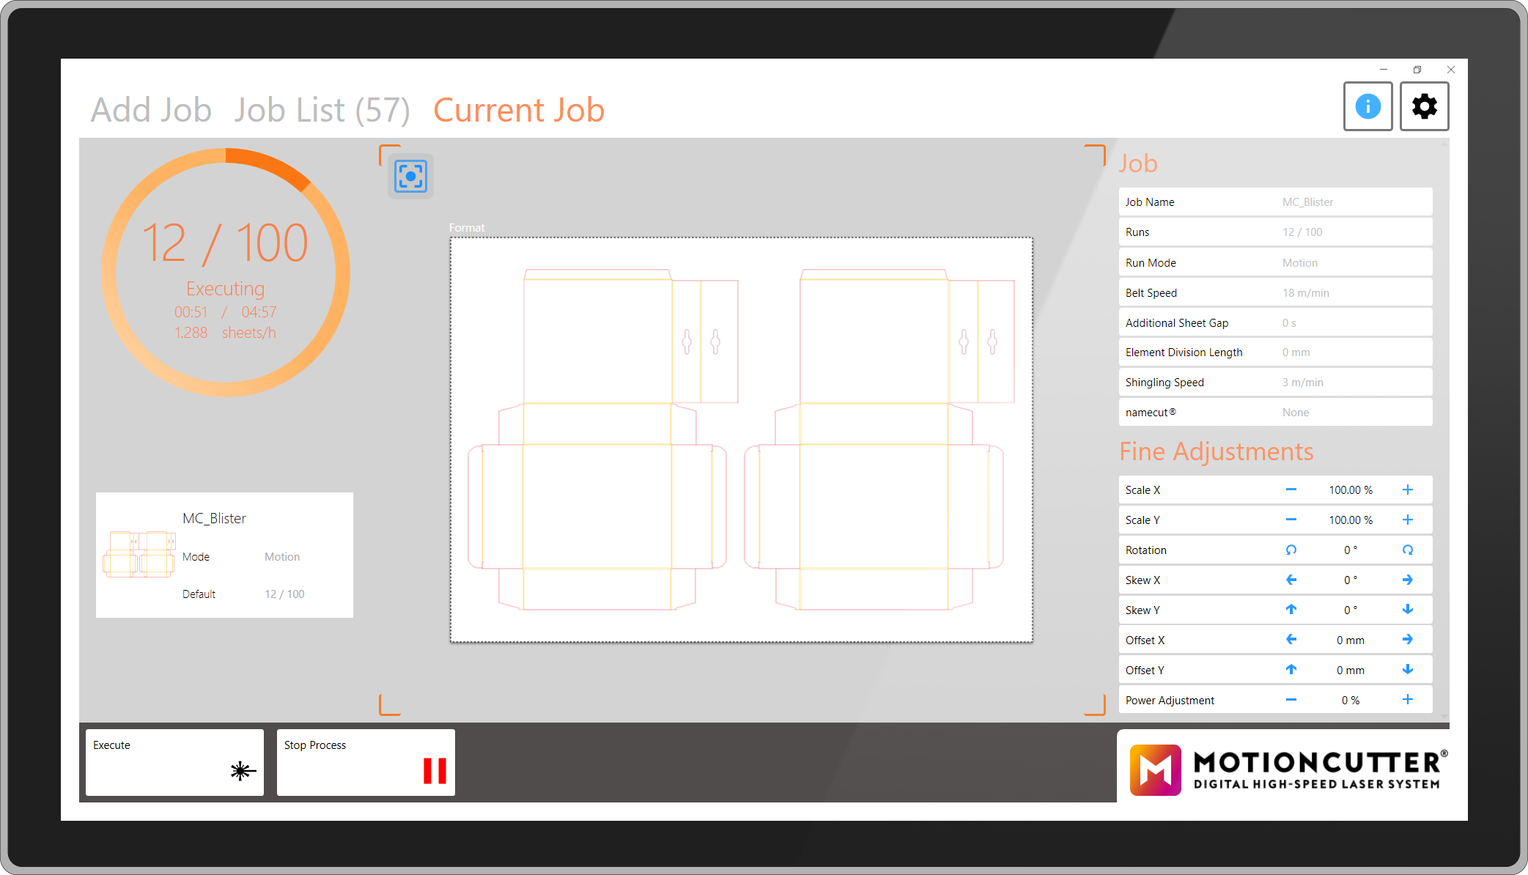Screen dimensions: 1528x875
Task: Click the Job Name value MC_Blister
Action: pyautogui.click(x=1307, y=202)
